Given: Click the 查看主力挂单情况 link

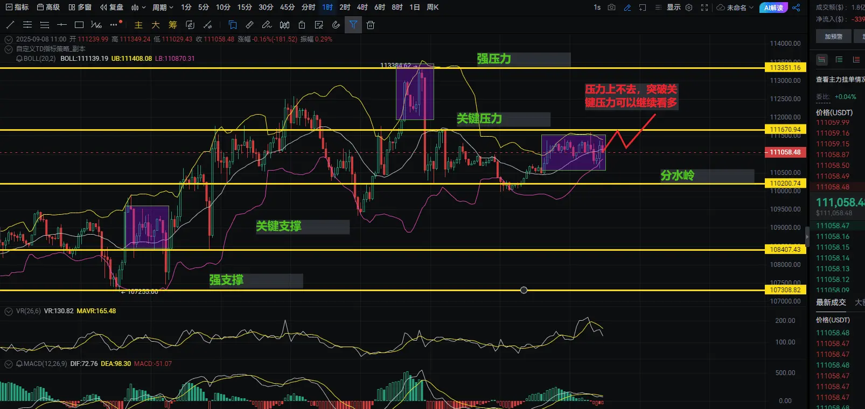Looking at the screenshot, I should [x=840, y=80].
